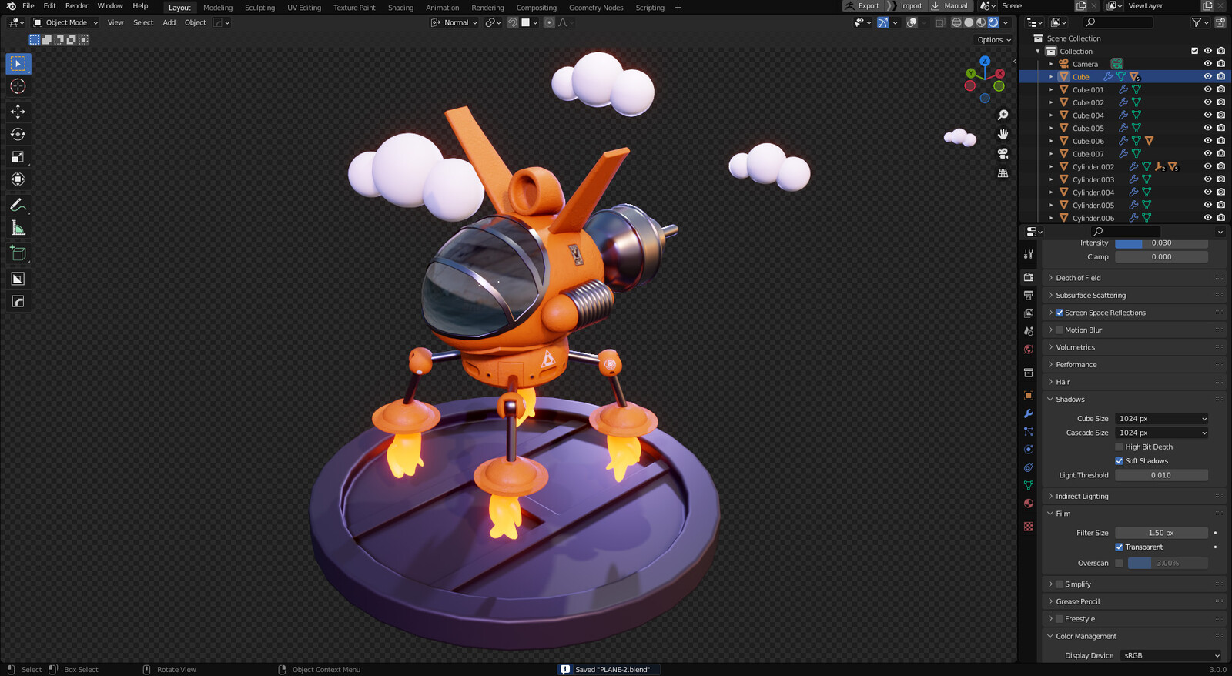
Task: Expand the Cube.006 tree item
Action: [x=1051, y=141]
